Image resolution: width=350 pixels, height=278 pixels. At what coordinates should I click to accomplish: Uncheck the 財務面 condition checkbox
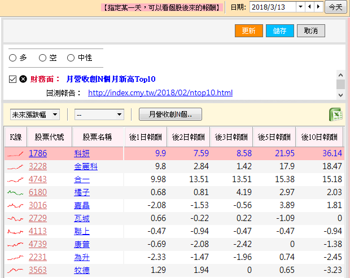pos(13,79)
